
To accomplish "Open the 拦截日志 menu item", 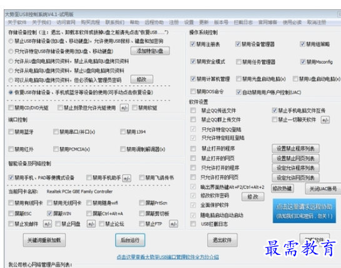I will (x=243, y=22).
